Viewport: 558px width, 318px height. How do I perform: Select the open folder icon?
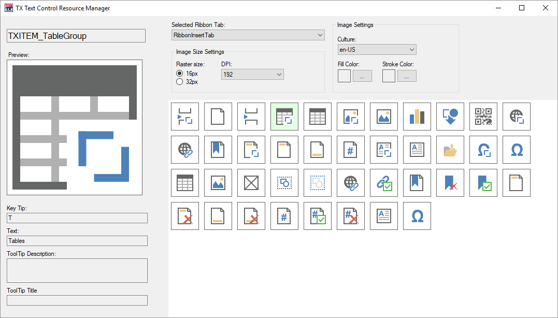(450, 149)
